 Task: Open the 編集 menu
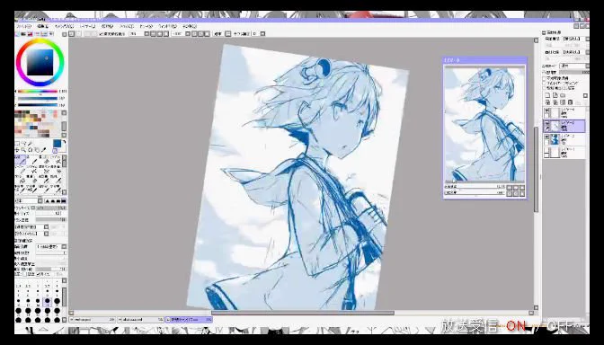[x=43, y=26]
